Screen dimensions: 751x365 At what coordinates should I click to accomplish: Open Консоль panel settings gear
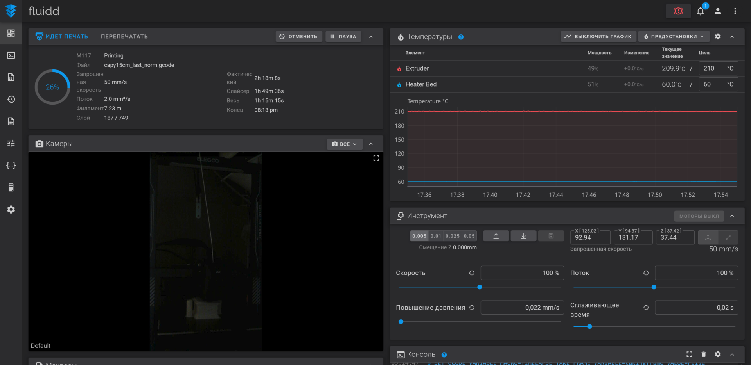point(718,354)
